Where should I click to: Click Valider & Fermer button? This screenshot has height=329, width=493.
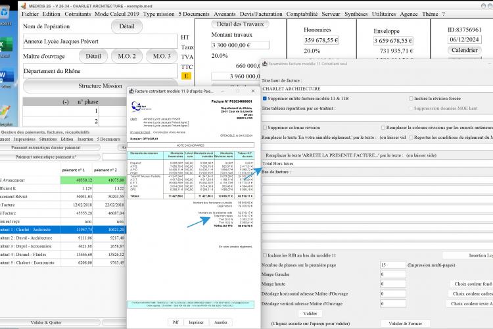[x=405, y=323]
